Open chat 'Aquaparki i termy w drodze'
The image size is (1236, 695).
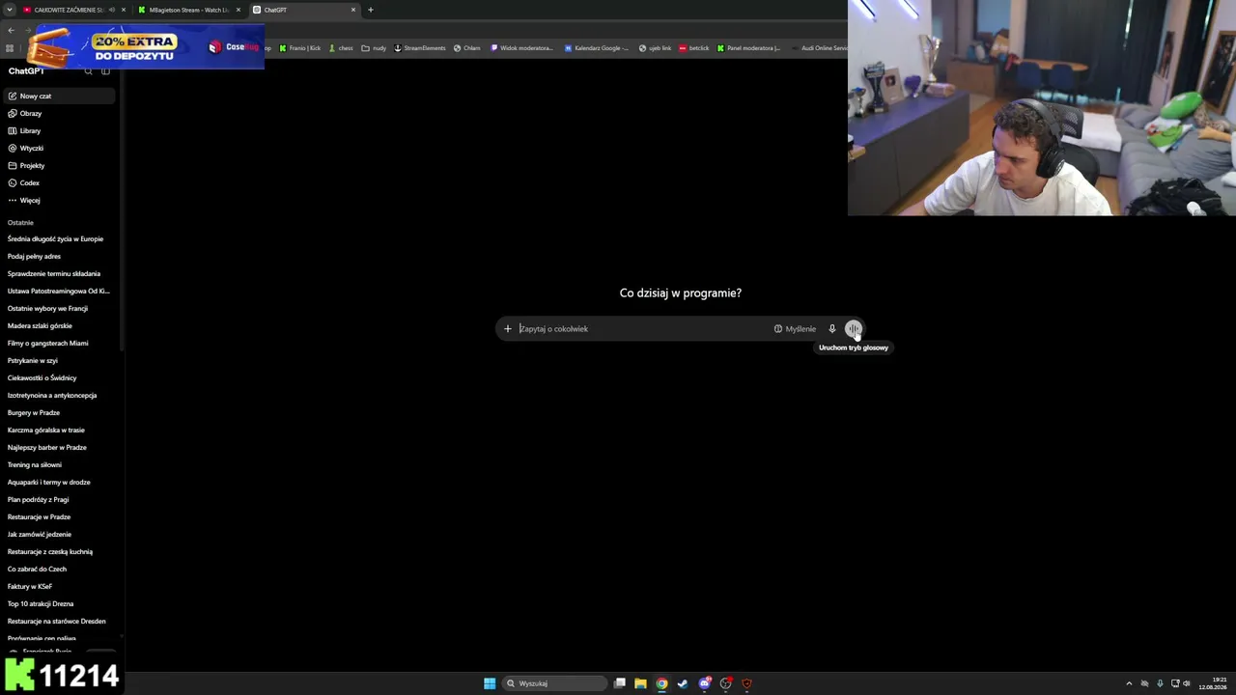pos(59,483)
